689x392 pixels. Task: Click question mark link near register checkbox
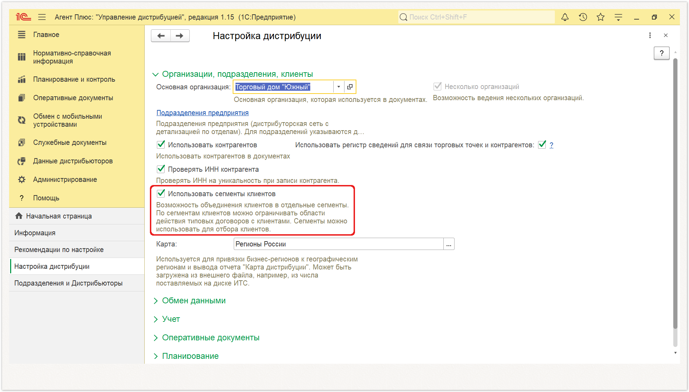(551, 145)
